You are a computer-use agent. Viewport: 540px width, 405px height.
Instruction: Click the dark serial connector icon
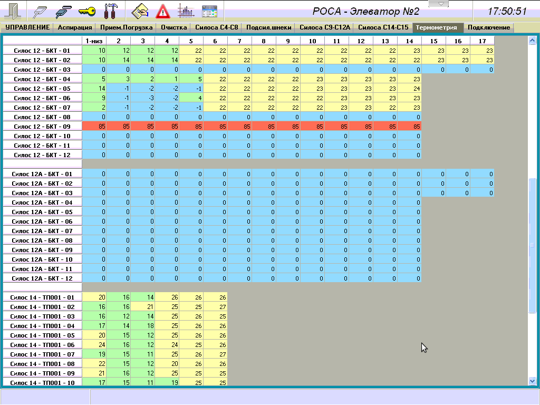pyautogui.click(x=63, y=11)
